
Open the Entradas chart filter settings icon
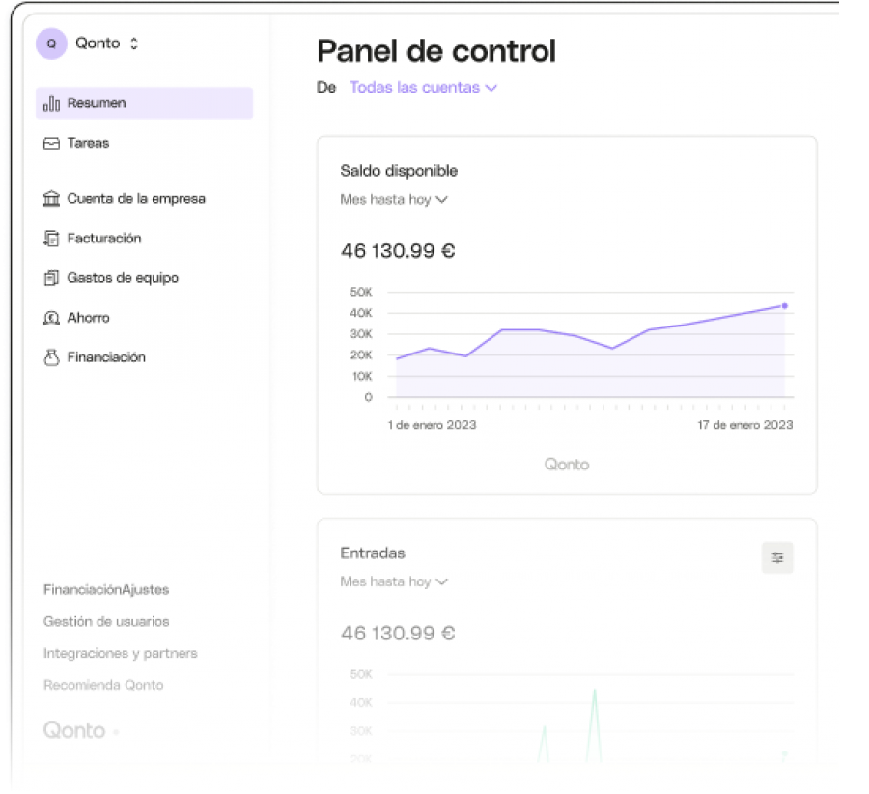point(777,557)
